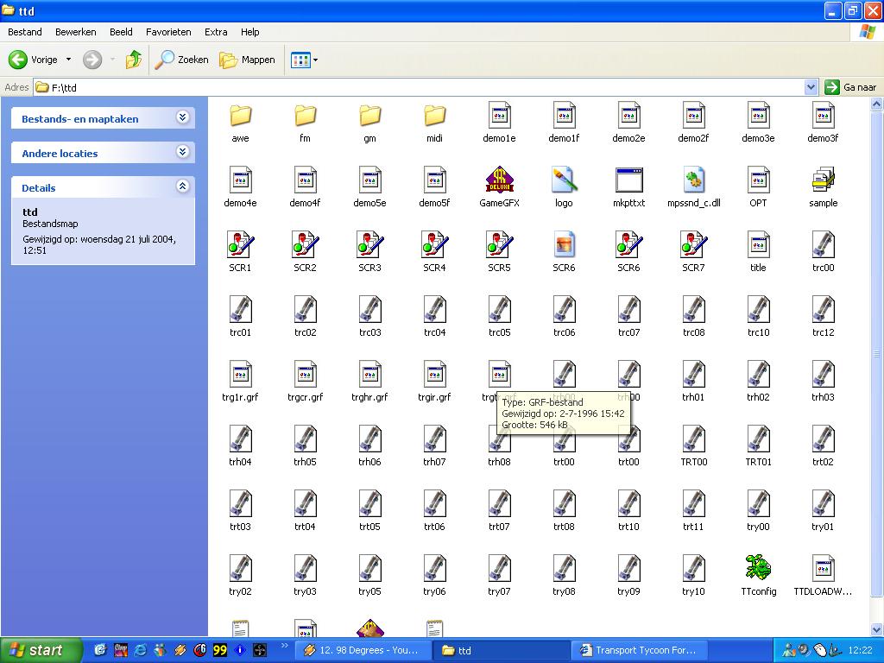Go back with Vorige button
This screenshot has height=663, width=884.
34,60
